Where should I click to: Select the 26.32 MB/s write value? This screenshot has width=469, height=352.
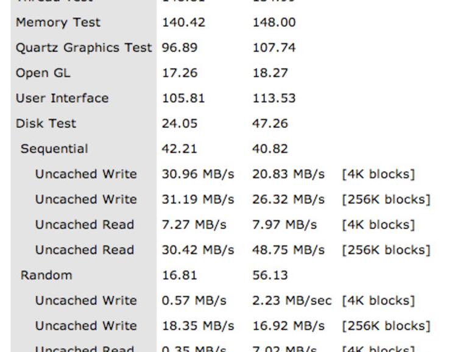point(289,200)
